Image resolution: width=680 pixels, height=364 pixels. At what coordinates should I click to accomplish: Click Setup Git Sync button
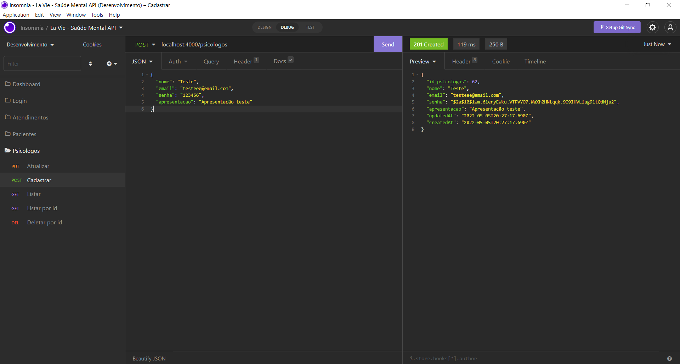[617, 27]
